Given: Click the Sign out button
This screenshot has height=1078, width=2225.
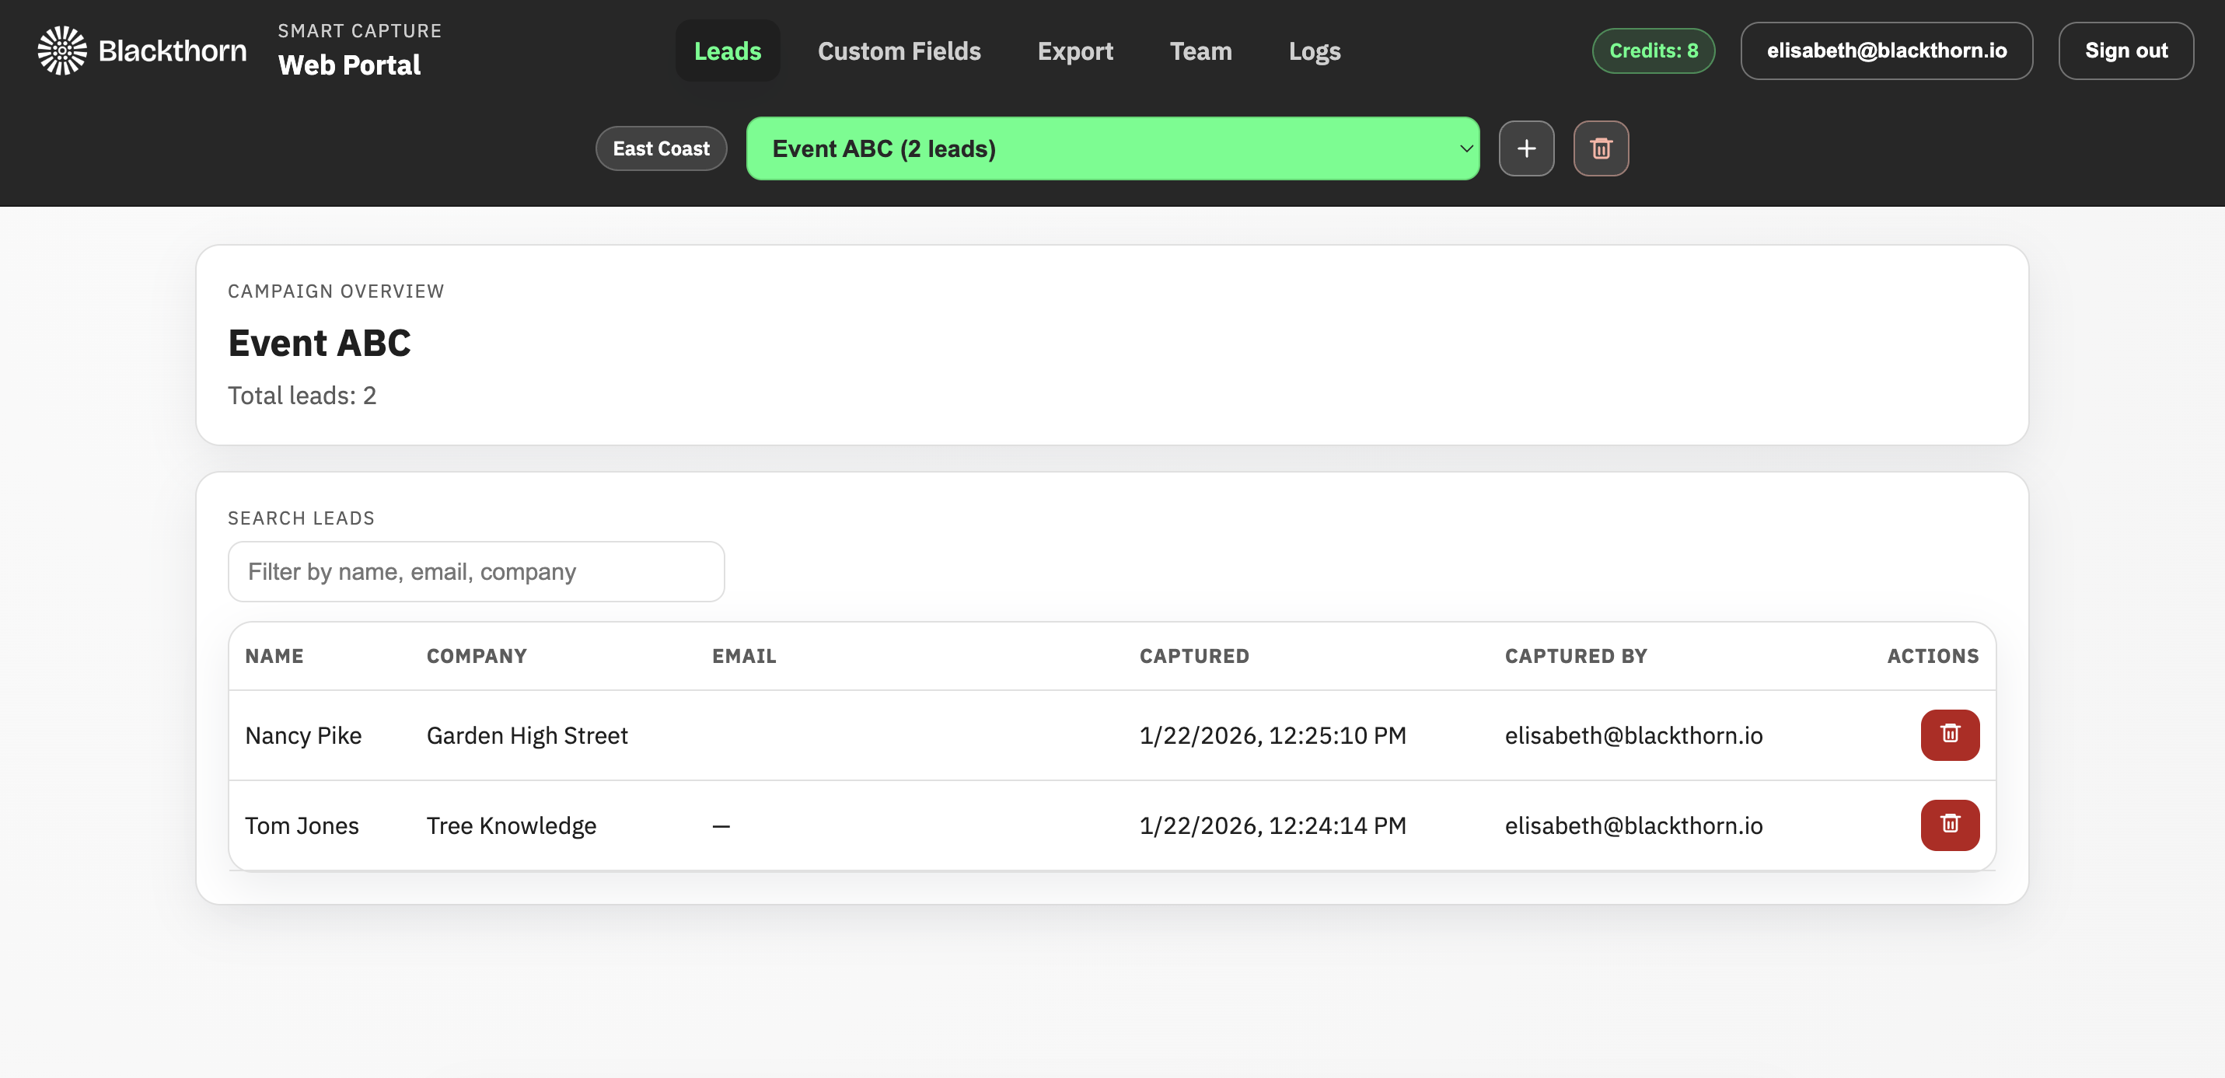Looking at the screenshot, I should coord(2125,50).
